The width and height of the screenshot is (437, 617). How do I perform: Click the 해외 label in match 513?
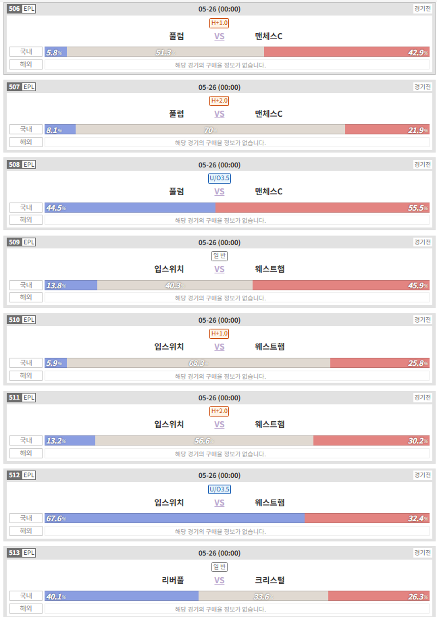(26, 608)
